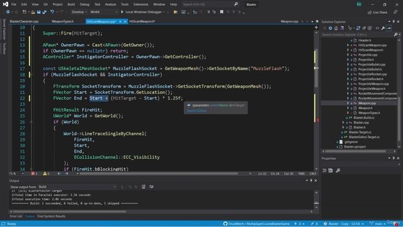Click the Show All Files icon
Screen dimensions: 403x227
pyautogui.click(x=370, y=28)
